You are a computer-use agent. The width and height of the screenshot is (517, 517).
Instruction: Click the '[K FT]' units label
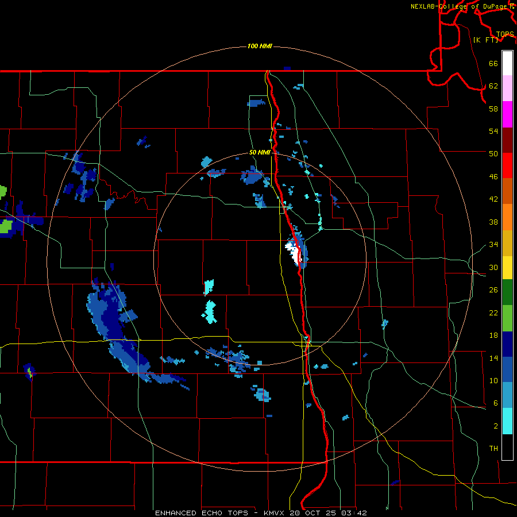(485, 40)
